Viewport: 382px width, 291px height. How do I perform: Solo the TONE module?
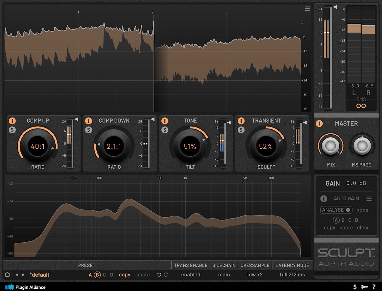[165, 130]
